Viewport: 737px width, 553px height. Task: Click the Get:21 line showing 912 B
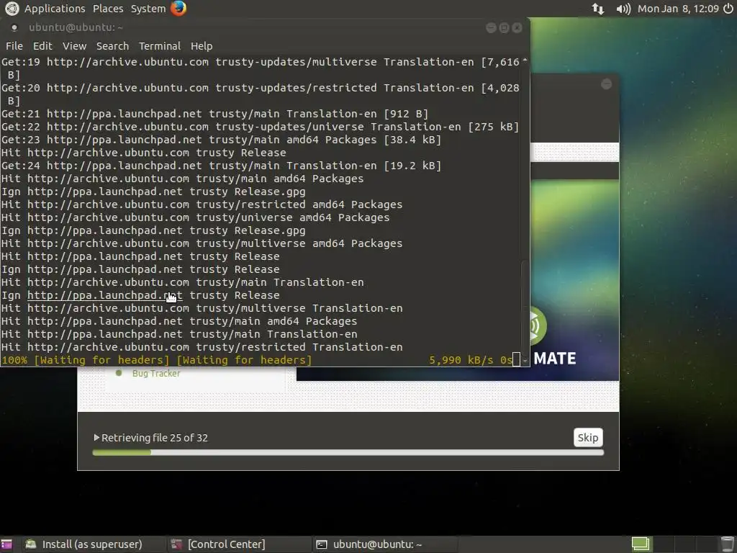click(214, 114)
